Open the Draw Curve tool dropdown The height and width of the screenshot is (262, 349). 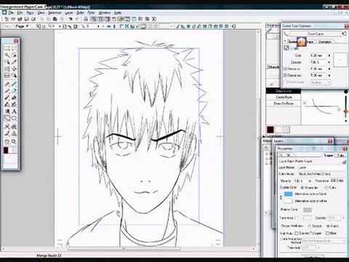coord(316,33)
